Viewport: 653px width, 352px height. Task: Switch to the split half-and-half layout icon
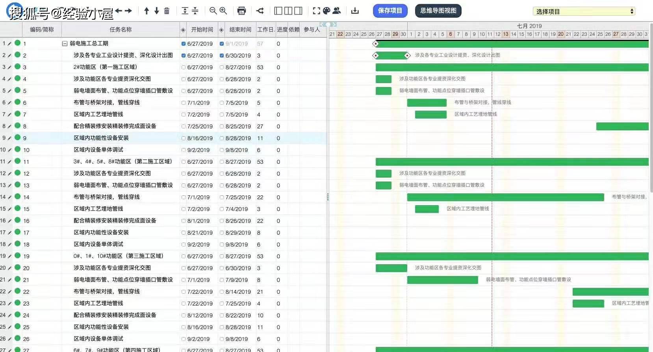point(288,11)
